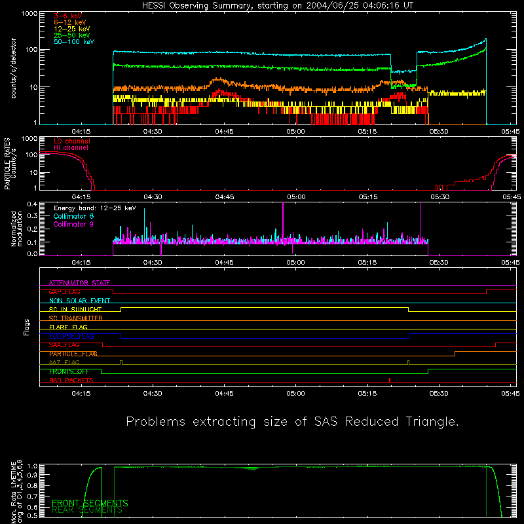Click the BAD_PACKETS flag label

[71, 381]
